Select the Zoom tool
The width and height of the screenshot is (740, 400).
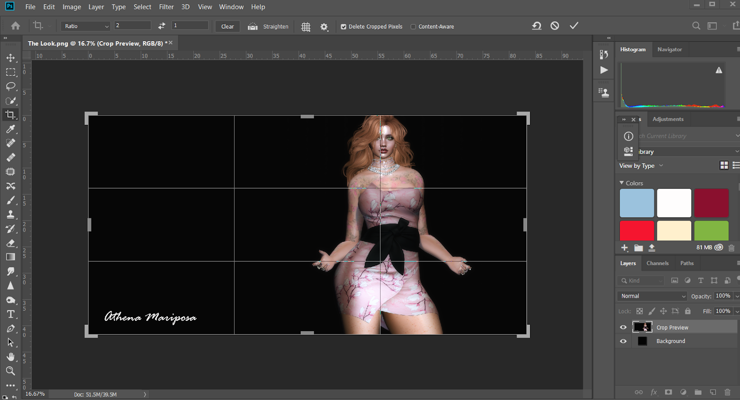pyautogui.click(x=11, y=371)
